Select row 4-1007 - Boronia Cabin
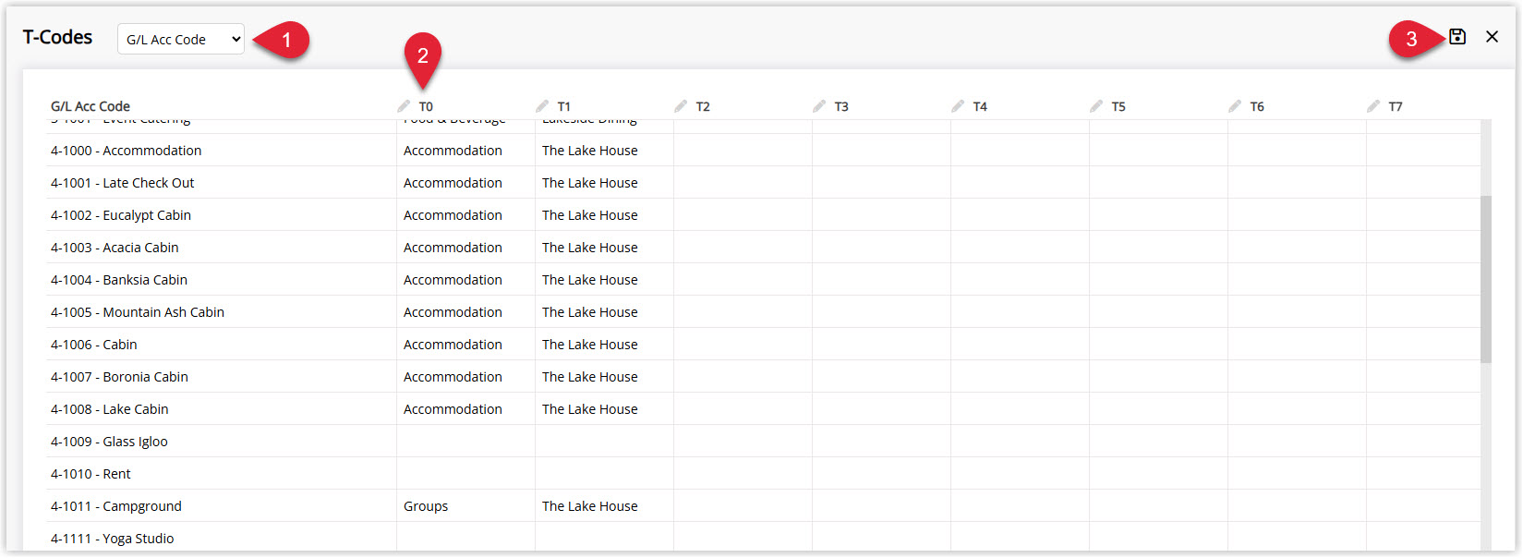1523x558 pixels. pyautogui.click(x=763, y=377)
